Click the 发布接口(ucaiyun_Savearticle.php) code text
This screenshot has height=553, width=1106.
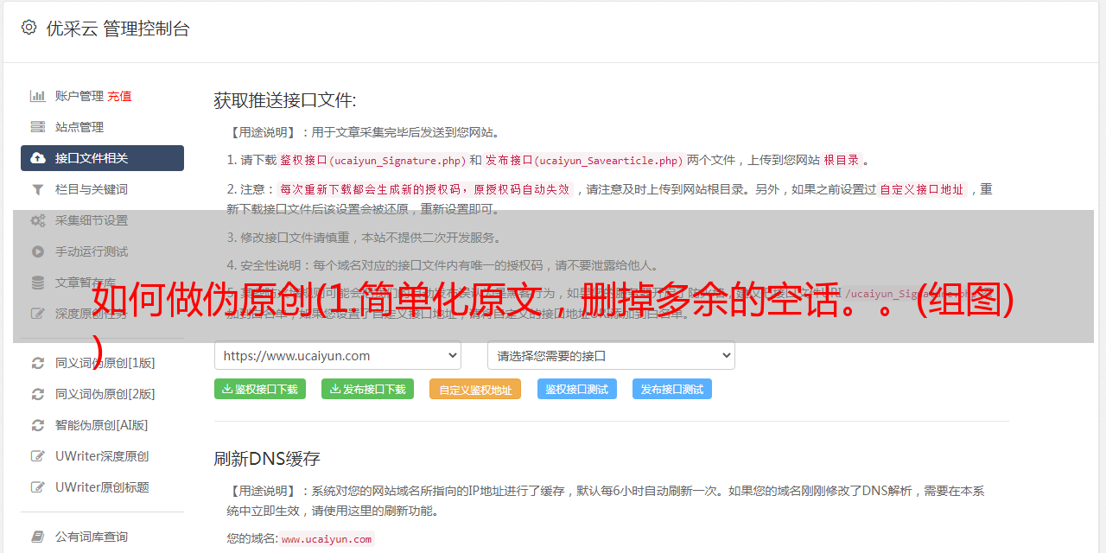(x=584, y=160)
